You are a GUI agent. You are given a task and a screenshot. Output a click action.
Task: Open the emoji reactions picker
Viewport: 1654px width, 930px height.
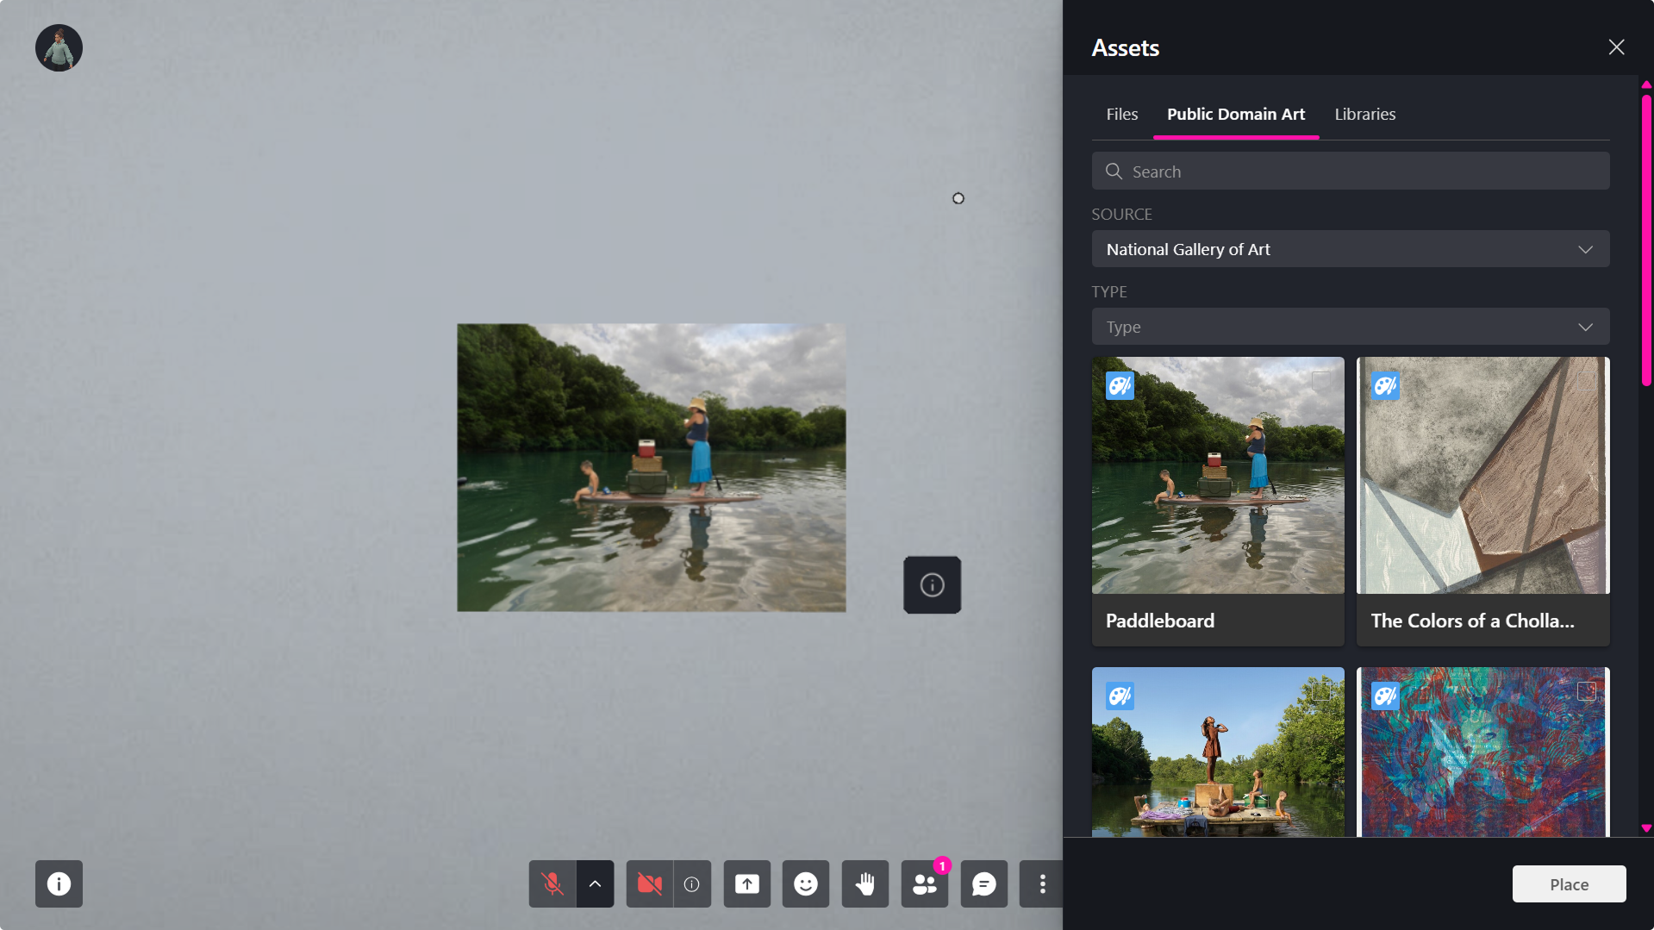(x=805, y=883)
